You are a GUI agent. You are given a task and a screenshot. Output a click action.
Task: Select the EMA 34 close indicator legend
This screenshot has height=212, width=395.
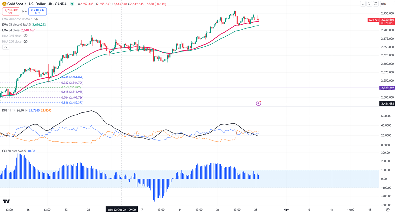[x=11, y=30]
